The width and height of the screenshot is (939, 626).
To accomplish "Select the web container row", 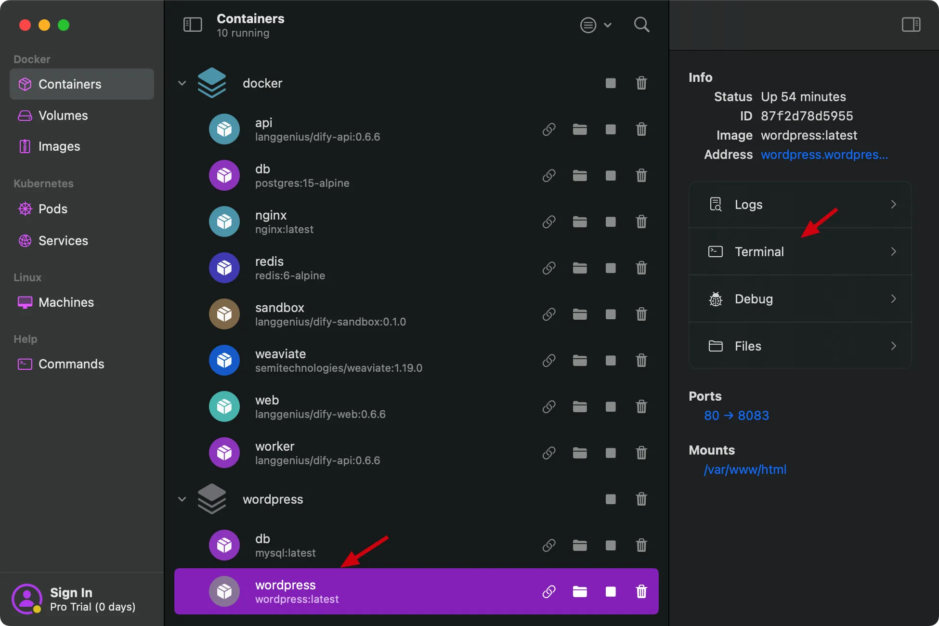I will (x=417, y=407).
